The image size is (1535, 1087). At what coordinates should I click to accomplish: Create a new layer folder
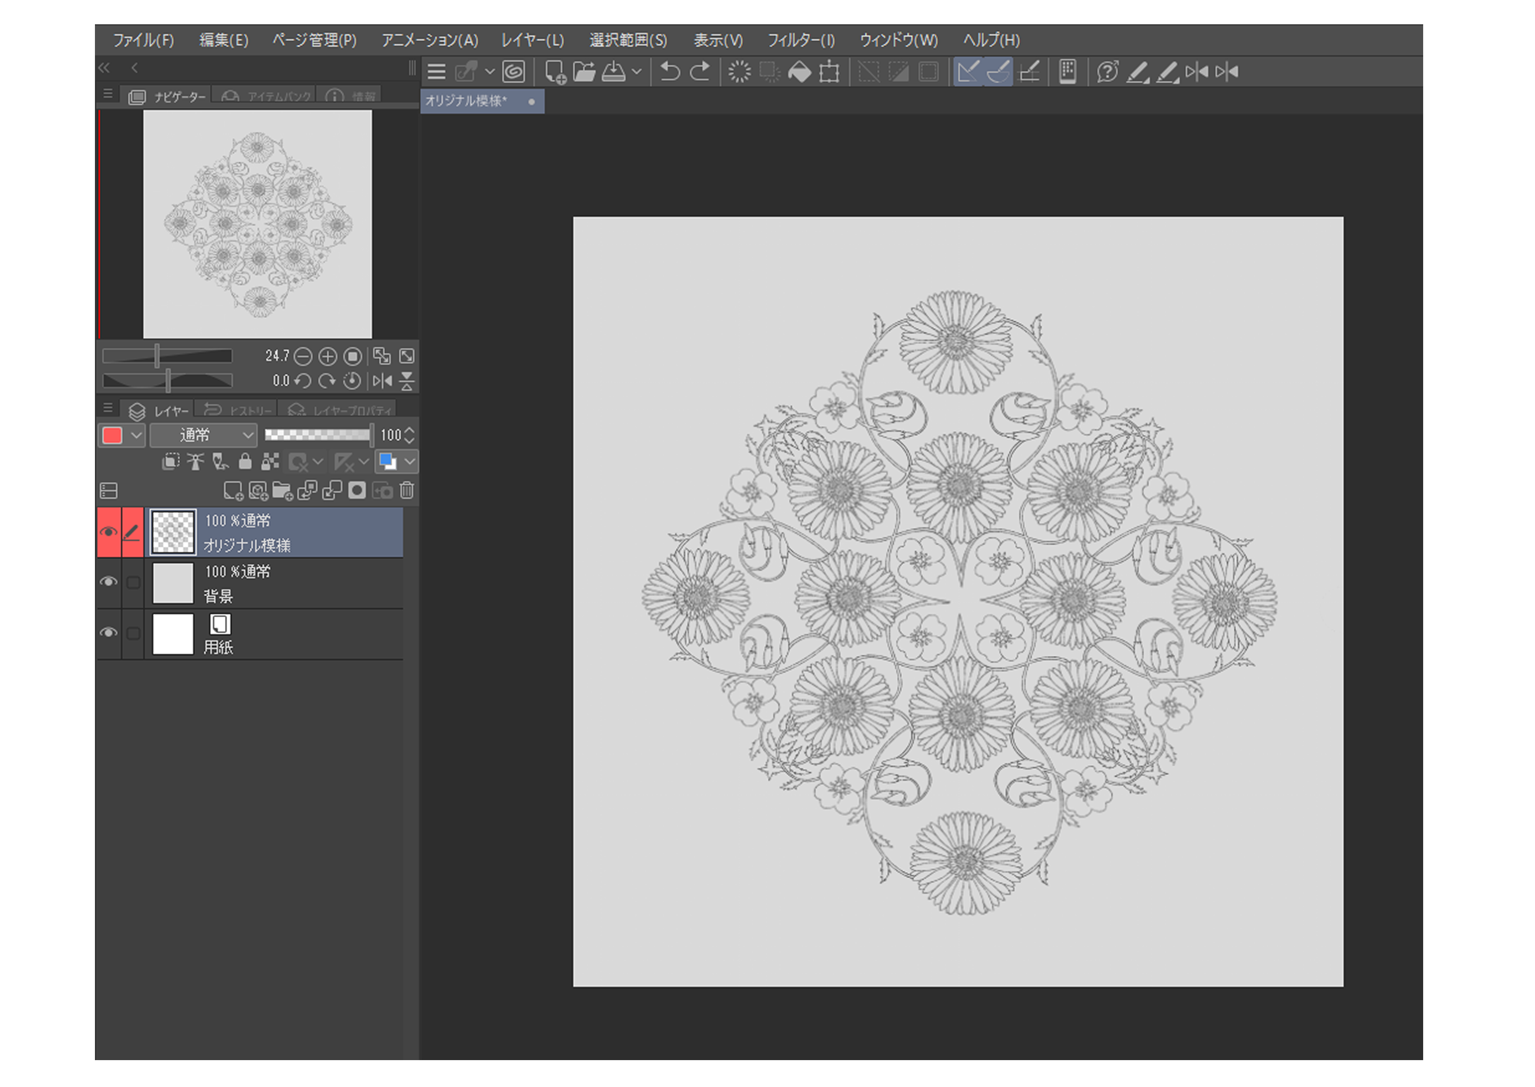(283, 491)
